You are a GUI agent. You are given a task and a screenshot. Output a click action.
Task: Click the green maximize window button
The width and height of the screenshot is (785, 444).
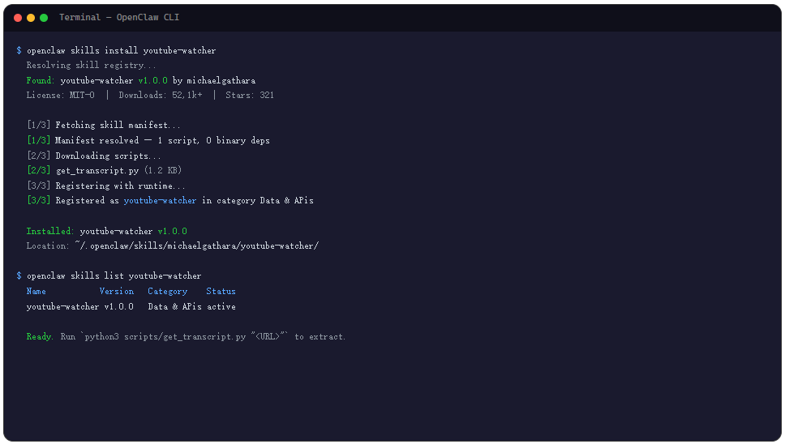(44, 18)
